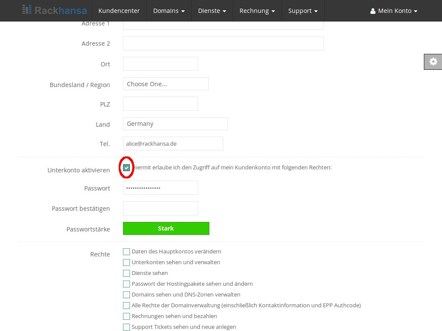Focus the PLZ input field
This screenshot has height=331, width=442.
[x=161, y=104]
